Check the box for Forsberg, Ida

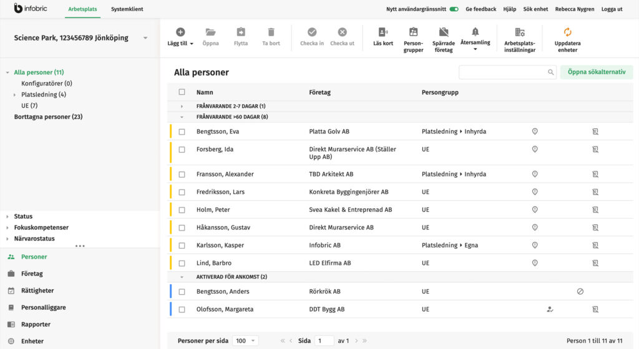(x=182, y=150)
